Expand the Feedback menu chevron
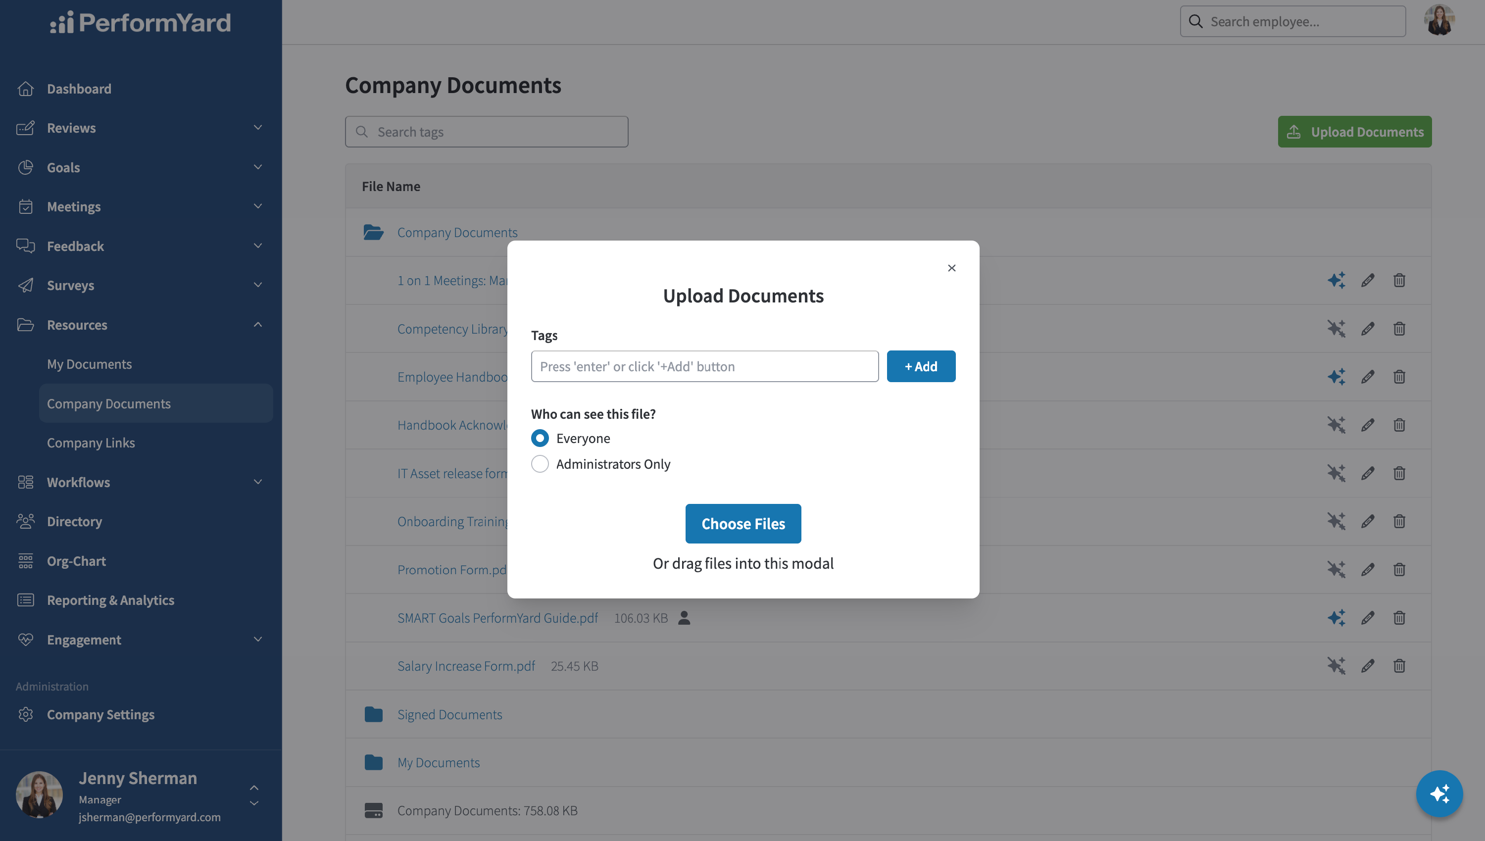 (257, 246)
